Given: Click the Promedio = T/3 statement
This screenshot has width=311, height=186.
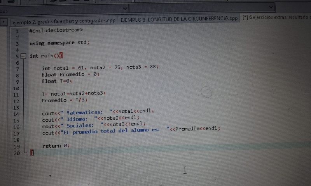Looking at the screenshot, I should 67,100.
